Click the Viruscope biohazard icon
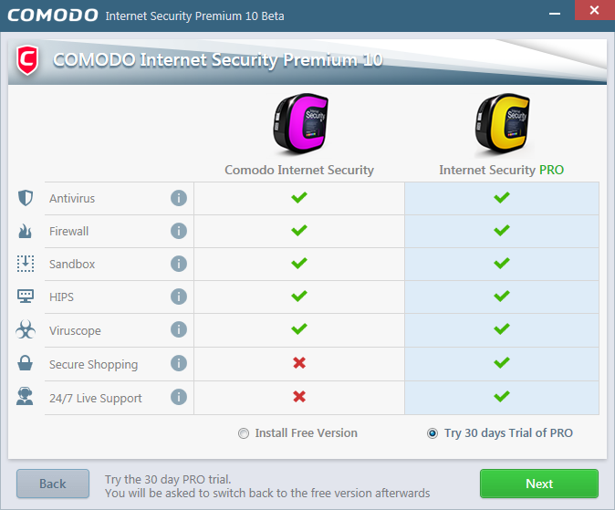 coord(26,329)
